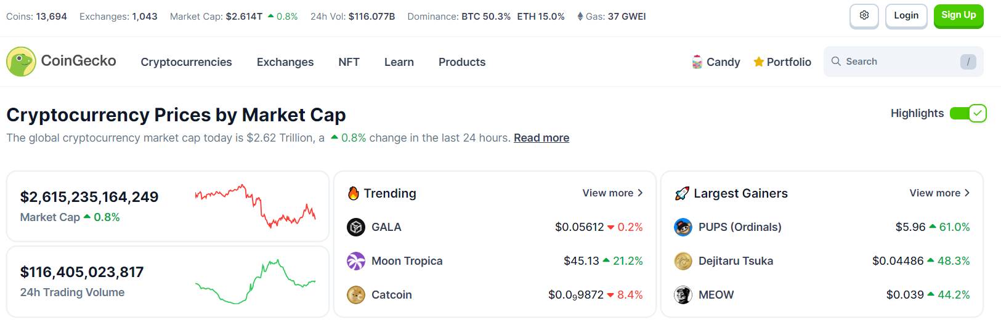The width and height of the screenshot is (1001, 330).
Task: Click the Catcoin coin icon
Action: [356, 295]
